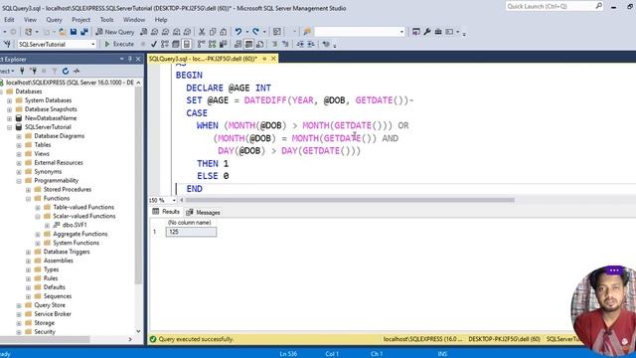
Task: Collapse the SQLServerTutorial database node
Action: click(x=9, y=127)
